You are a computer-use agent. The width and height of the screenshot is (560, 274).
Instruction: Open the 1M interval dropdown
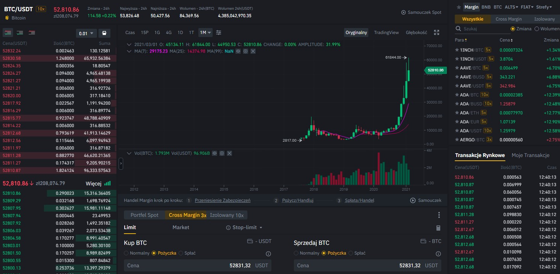coord(206,33)
